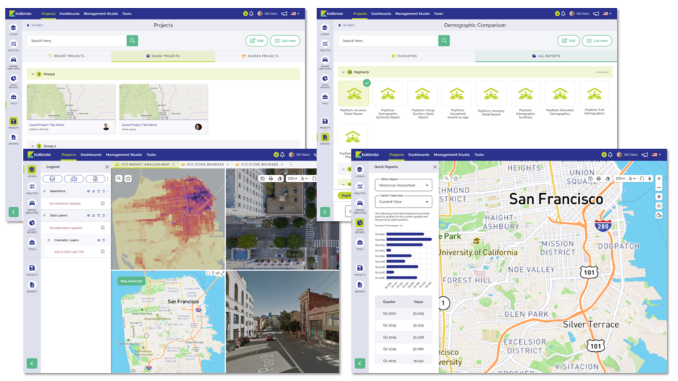678x381 pixels.
Task: Collapse sidebar with green arrow in Legend window
Action: coord(32,363)
